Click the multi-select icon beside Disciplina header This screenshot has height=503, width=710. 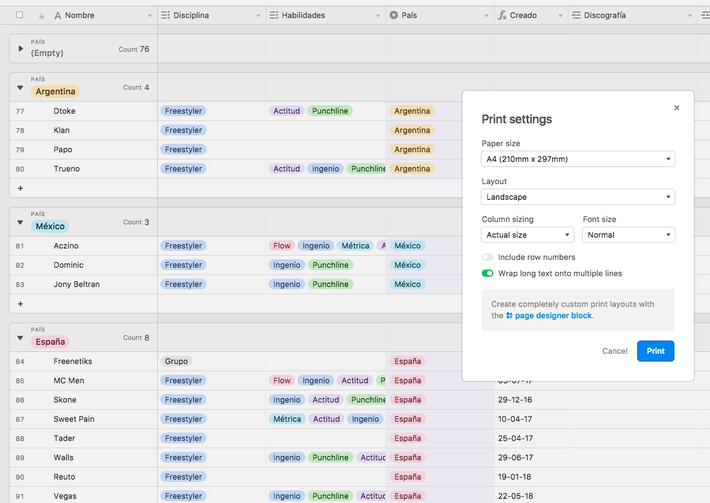[166, 16]
